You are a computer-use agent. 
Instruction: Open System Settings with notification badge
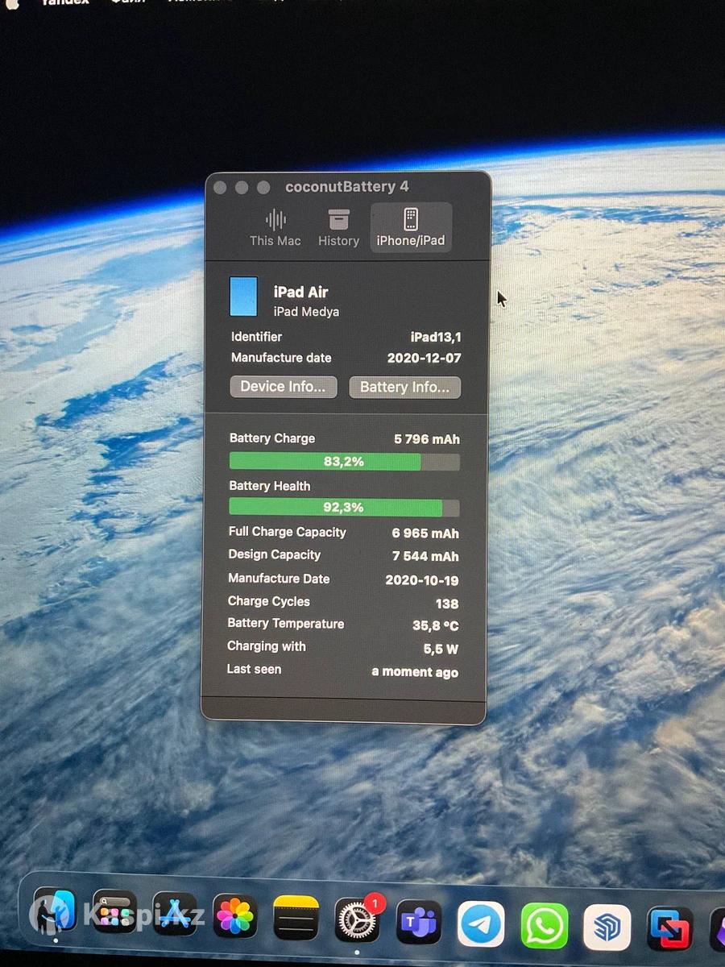pyautogui.click(x=357, y=920)
